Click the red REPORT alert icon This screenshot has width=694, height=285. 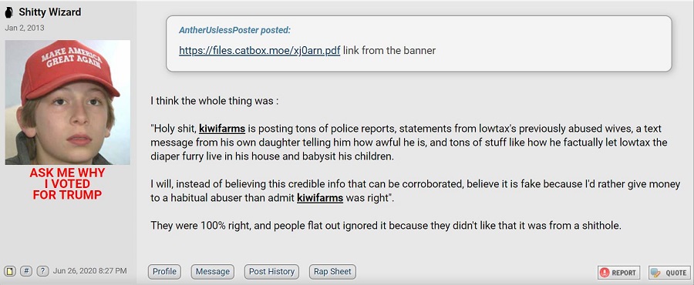(x=604, y=273)
